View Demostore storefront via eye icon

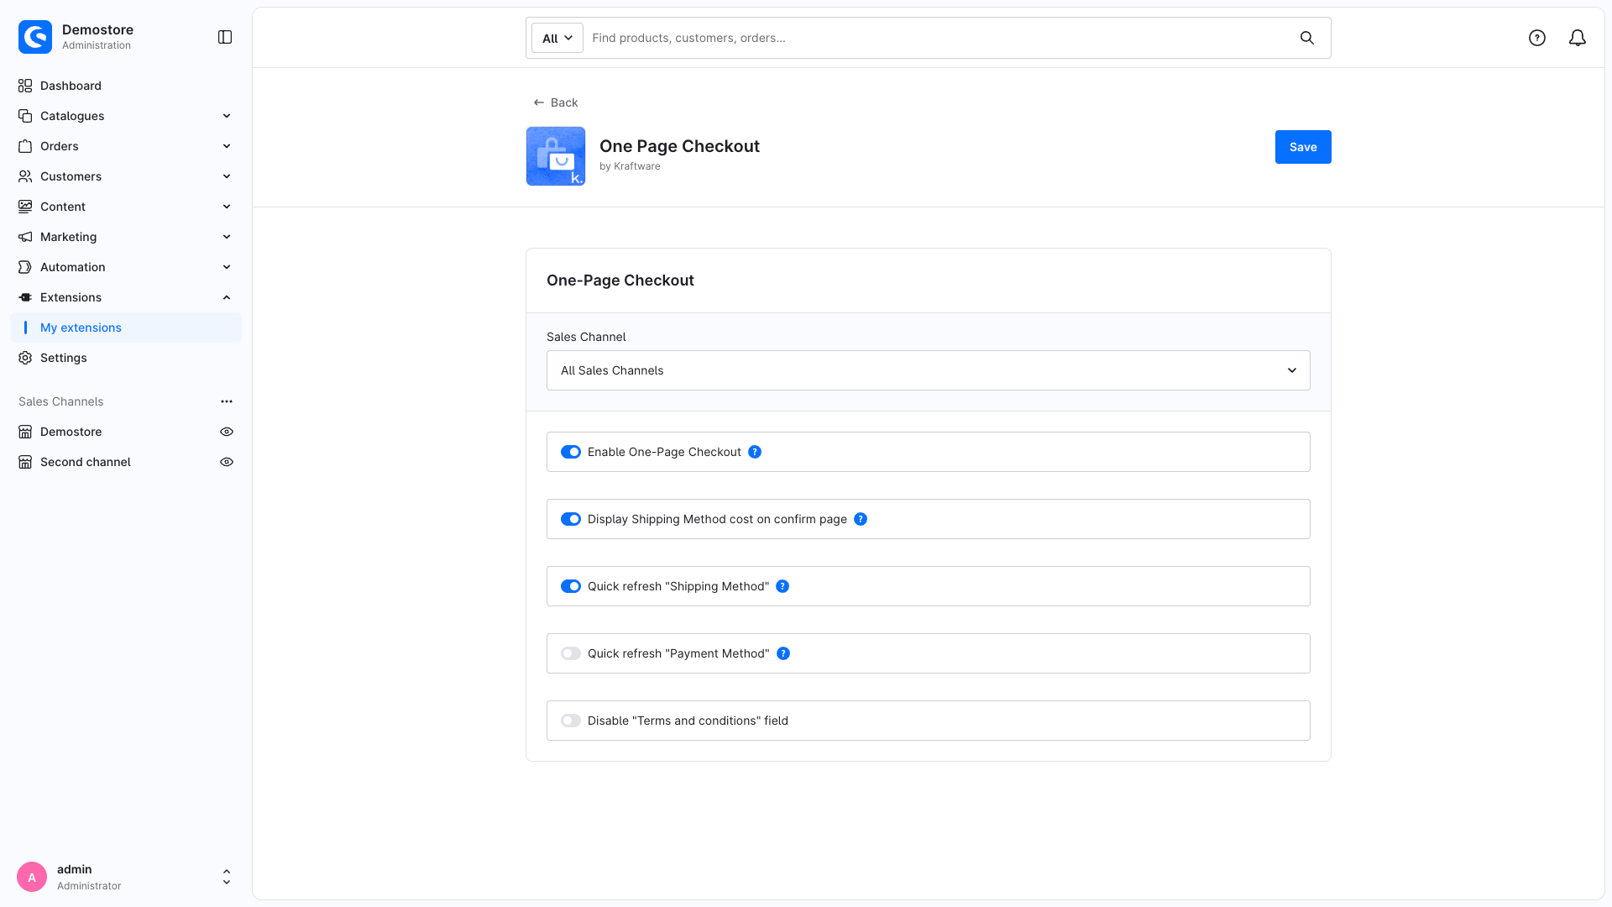[x=227, y=432]
